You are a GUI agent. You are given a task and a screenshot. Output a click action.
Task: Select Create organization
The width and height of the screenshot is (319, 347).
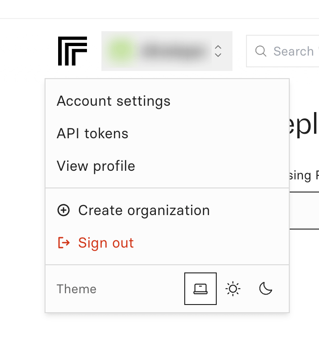click(144, 210)
